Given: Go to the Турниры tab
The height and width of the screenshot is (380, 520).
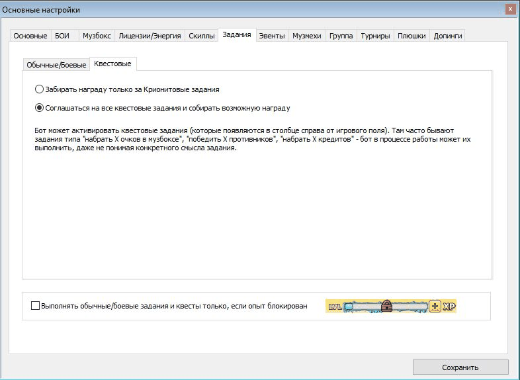Looking at the screenshot, I should (375, 36).
